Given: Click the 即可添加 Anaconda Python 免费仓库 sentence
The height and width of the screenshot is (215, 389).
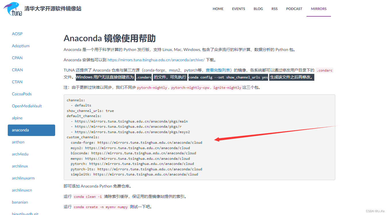Looking at the screenshot, I should [98, 186].
